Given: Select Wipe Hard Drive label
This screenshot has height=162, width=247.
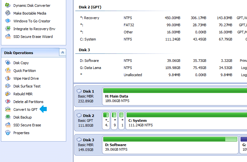Looking at the screenshot, I should [26, 78].
